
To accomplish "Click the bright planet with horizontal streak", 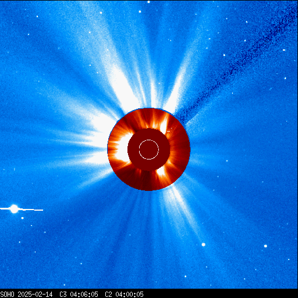I will (x=14, y=209).
